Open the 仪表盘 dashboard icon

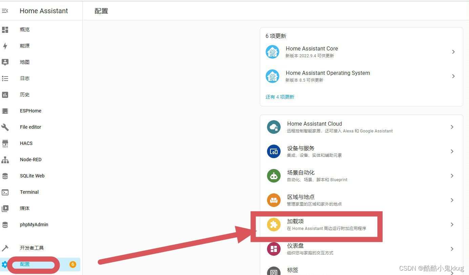click(273, 249)
